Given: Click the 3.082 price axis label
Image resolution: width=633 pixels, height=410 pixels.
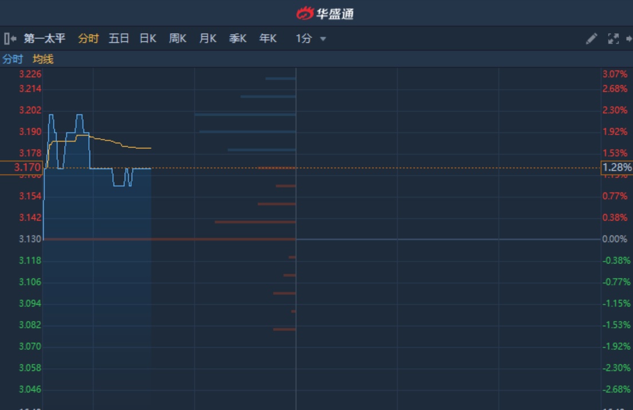Looking at the screenshot, I should [x=30, y=325].
